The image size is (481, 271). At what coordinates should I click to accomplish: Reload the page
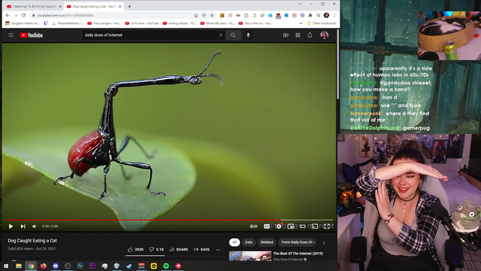23,15
